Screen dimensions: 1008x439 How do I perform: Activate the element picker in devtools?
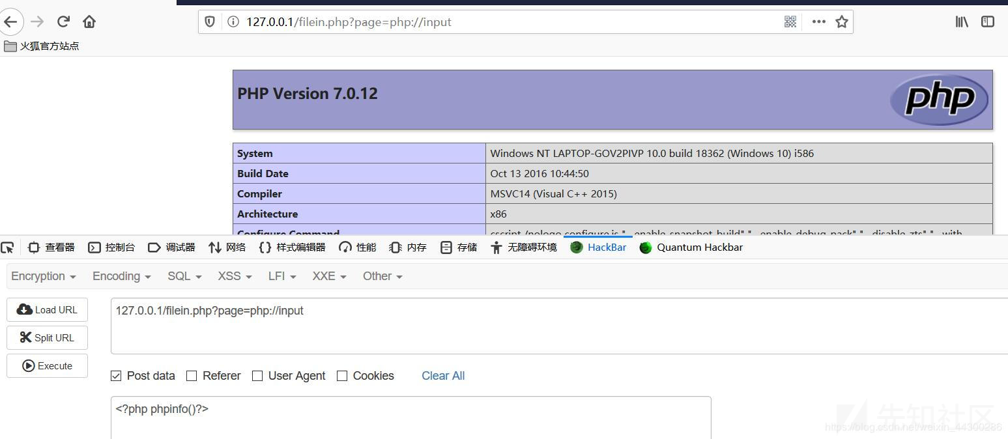(x=7, y=248)
